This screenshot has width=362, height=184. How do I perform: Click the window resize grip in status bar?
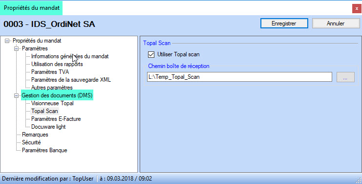coord(359,181)
